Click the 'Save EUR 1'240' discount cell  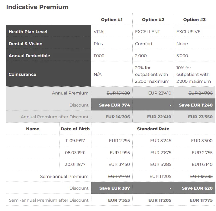(x=195, y=104)
